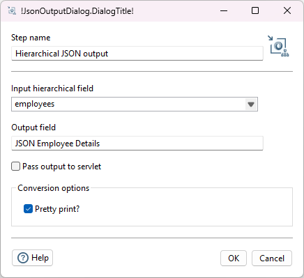Screen dimensions: 304x278
Task: Click into the Step name text field
Action: click(x=137, y=54)
